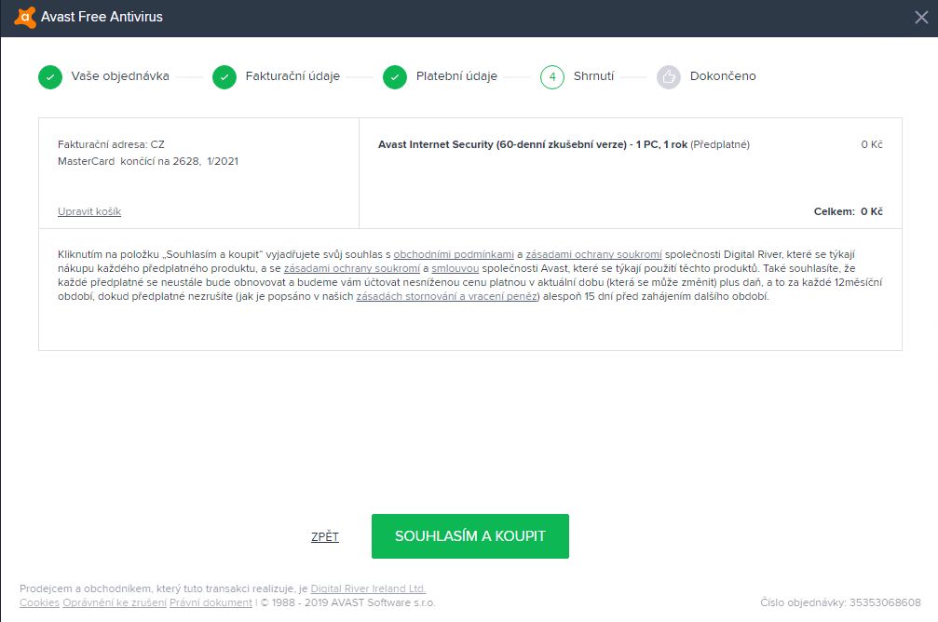Screen dimensions: 938x622
Task: Select the Shrnutí step label
Action: pos(593,76)
